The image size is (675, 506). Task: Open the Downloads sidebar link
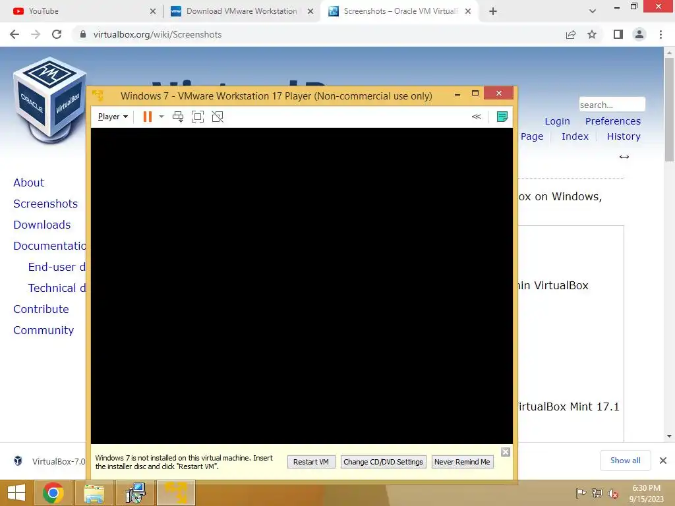pos(42,225)
